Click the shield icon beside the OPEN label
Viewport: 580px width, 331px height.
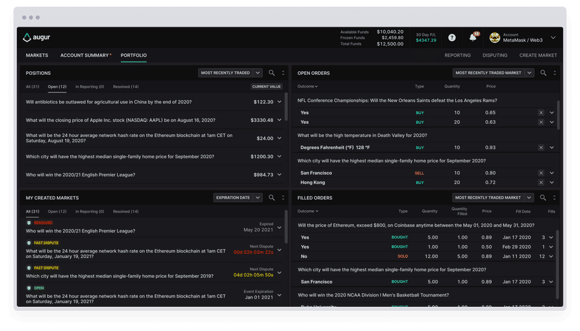click(29, 288)
